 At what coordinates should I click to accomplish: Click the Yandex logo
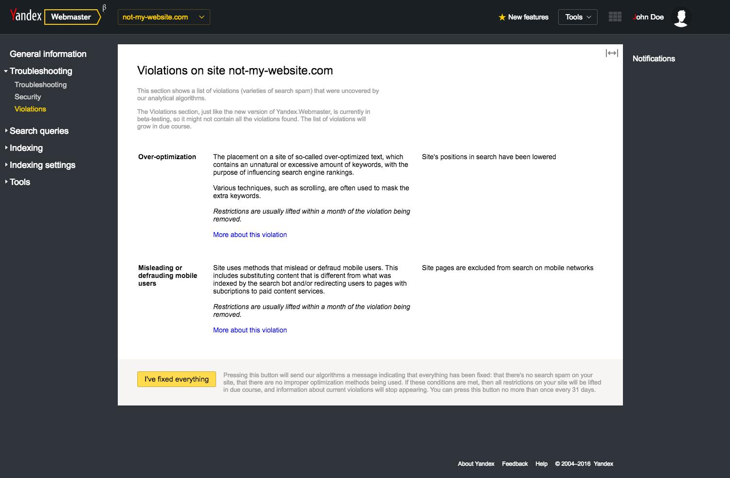[x=26, y=16]
